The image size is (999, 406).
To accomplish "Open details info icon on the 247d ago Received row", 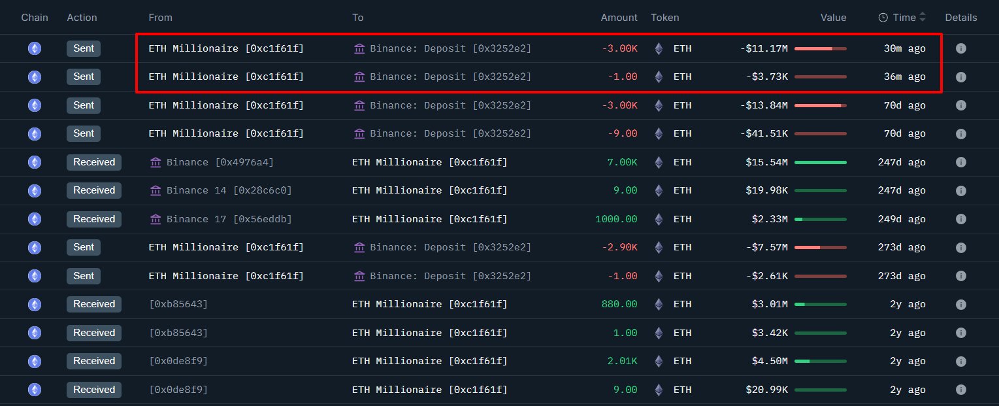I will [x=961, y=162].
